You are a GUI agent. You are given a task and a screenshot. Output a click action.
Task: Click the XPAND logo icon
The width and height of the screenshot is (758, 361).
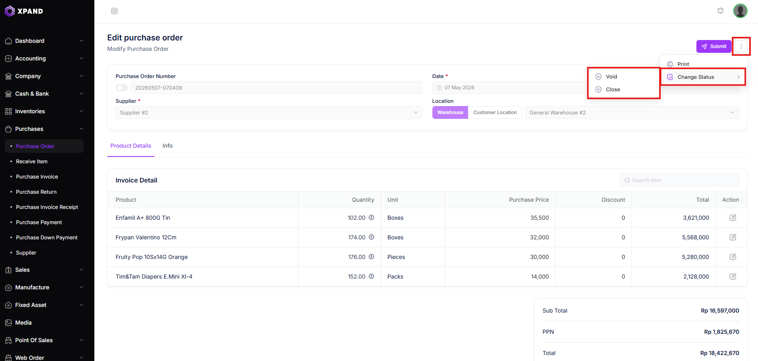[10, 11]
